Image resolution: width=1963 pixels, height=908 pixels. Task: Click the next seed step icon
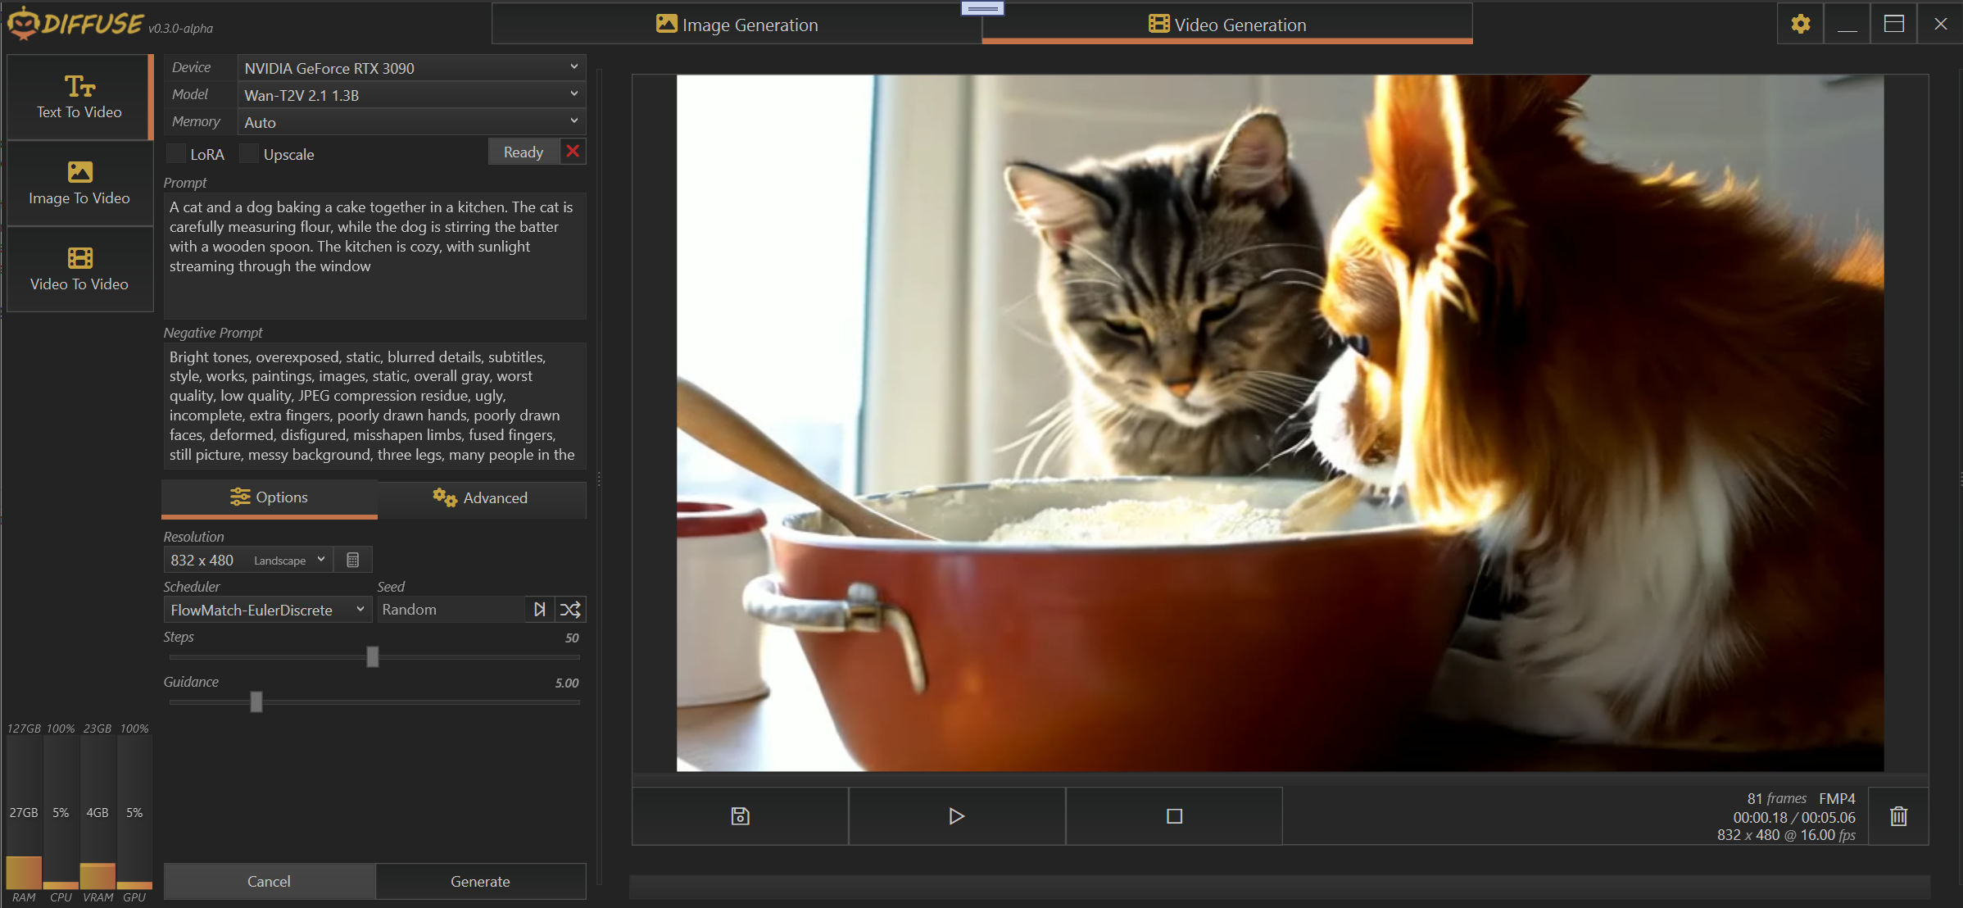click(x=539, y=610)
